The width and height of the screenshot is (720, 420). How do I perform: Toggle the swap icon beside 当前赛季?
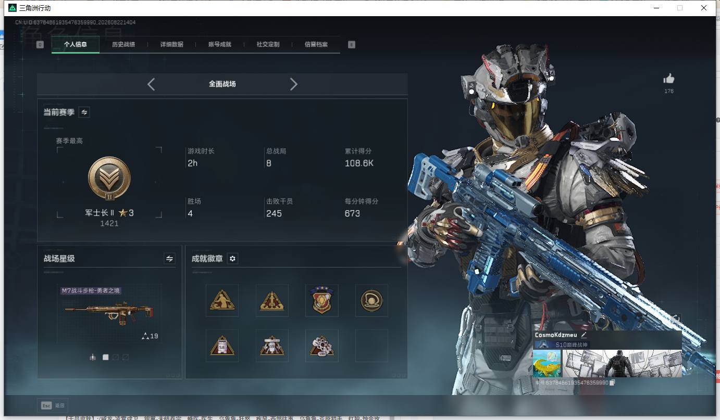(84, 112)
